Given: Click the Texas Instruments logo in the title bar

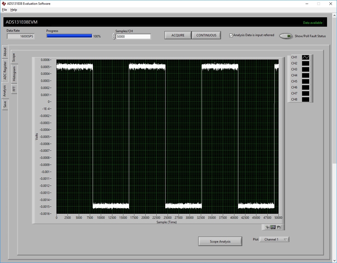Looking at the screenshot, I should click(4, 4).
